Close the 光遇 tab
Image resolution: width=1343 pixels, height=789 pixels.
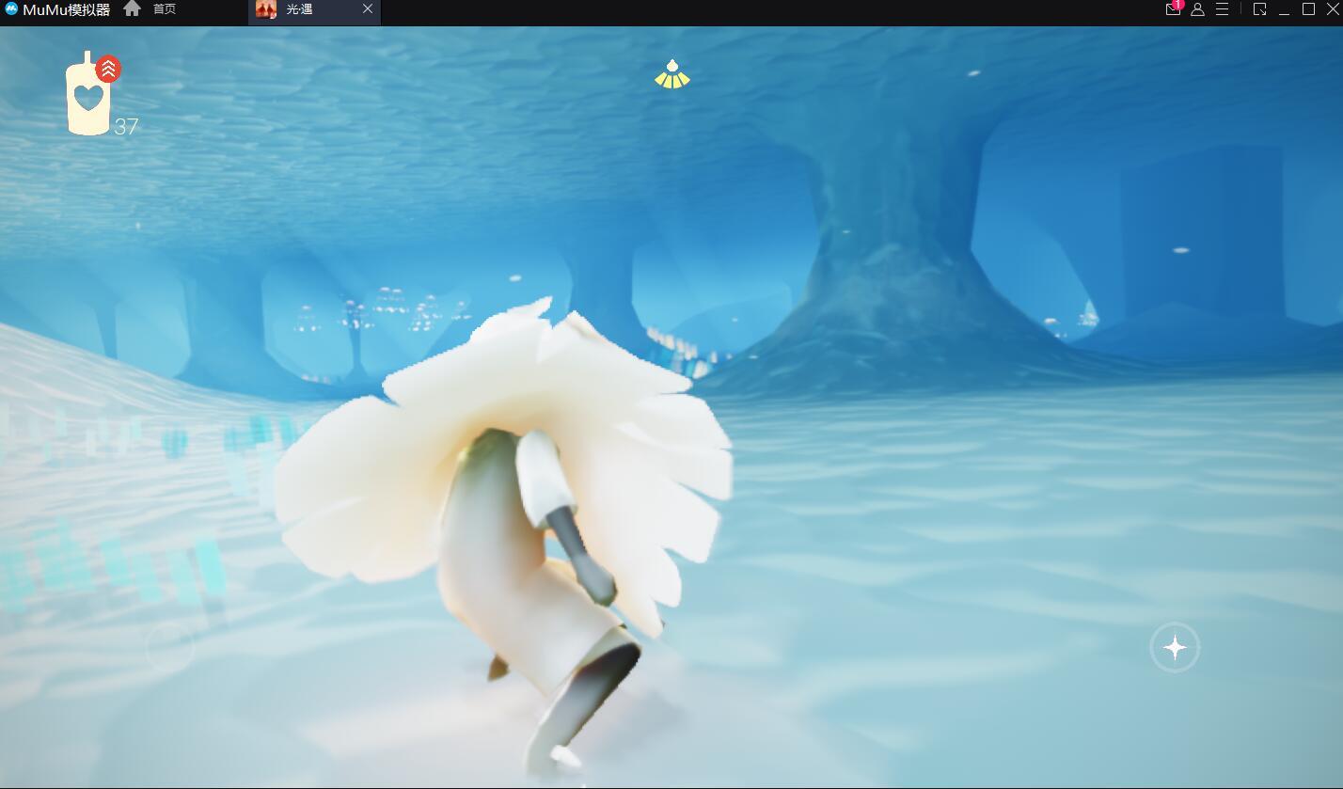coord(368,8)
